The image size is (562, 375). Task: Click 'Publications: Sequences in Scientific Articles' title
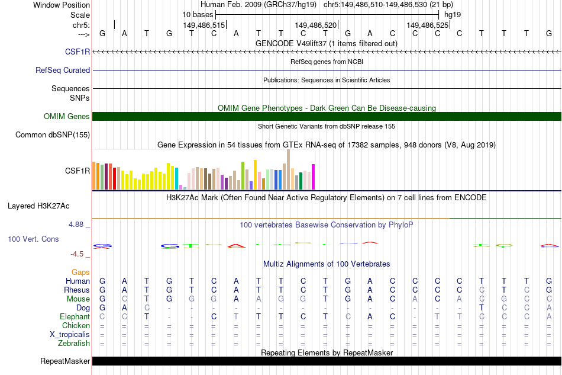tap(327, 80)
